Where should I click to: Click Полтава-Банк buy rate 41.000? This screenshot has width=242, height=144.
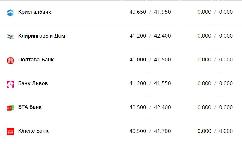click(x=138, y=60)
